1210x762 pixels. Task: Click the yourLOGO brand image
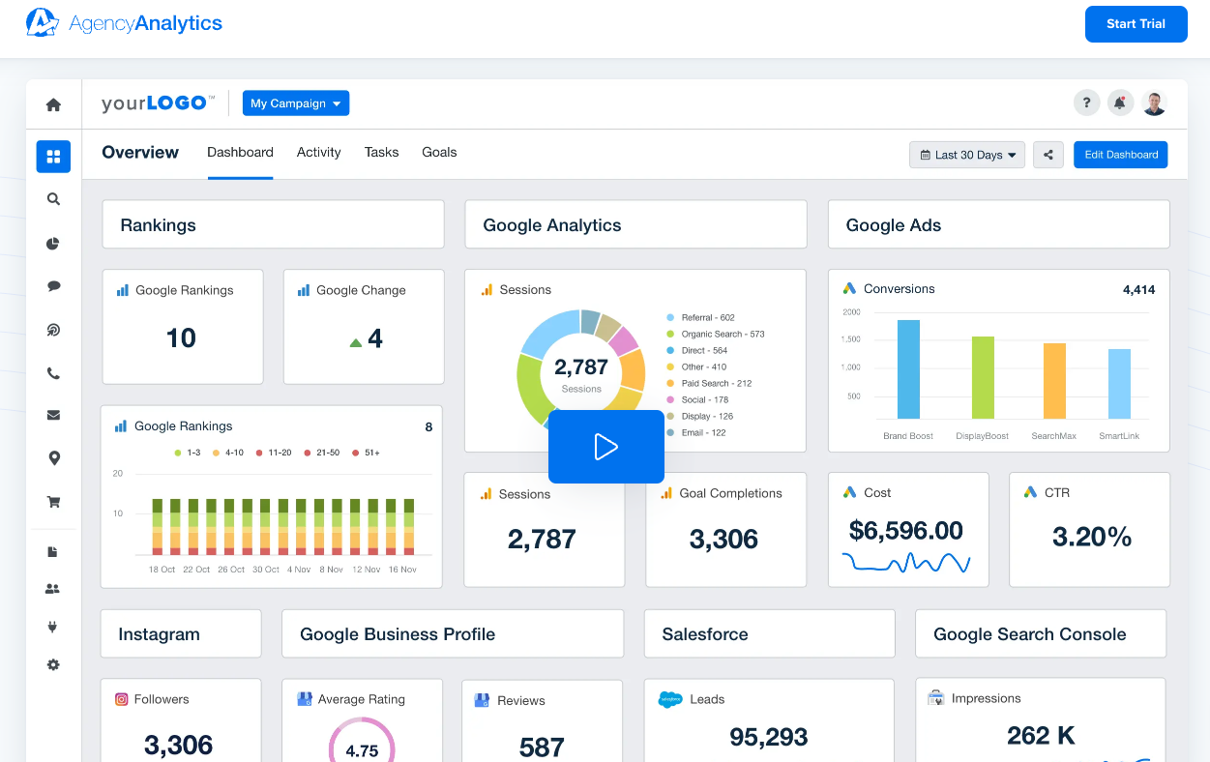(x=159, y=103)
